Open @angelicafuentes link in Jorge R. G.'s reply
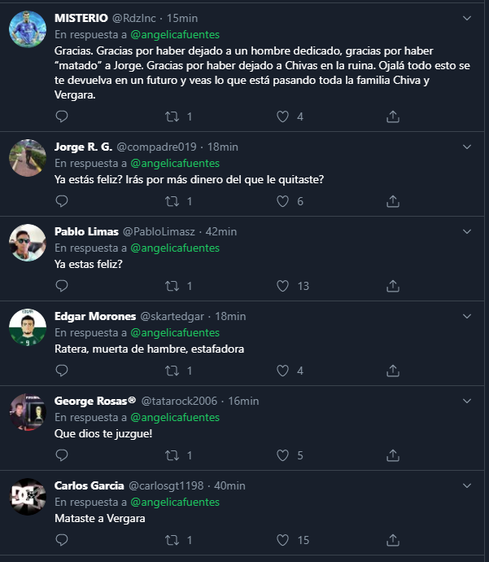489x562 pixels. click(x=175, y=163)
